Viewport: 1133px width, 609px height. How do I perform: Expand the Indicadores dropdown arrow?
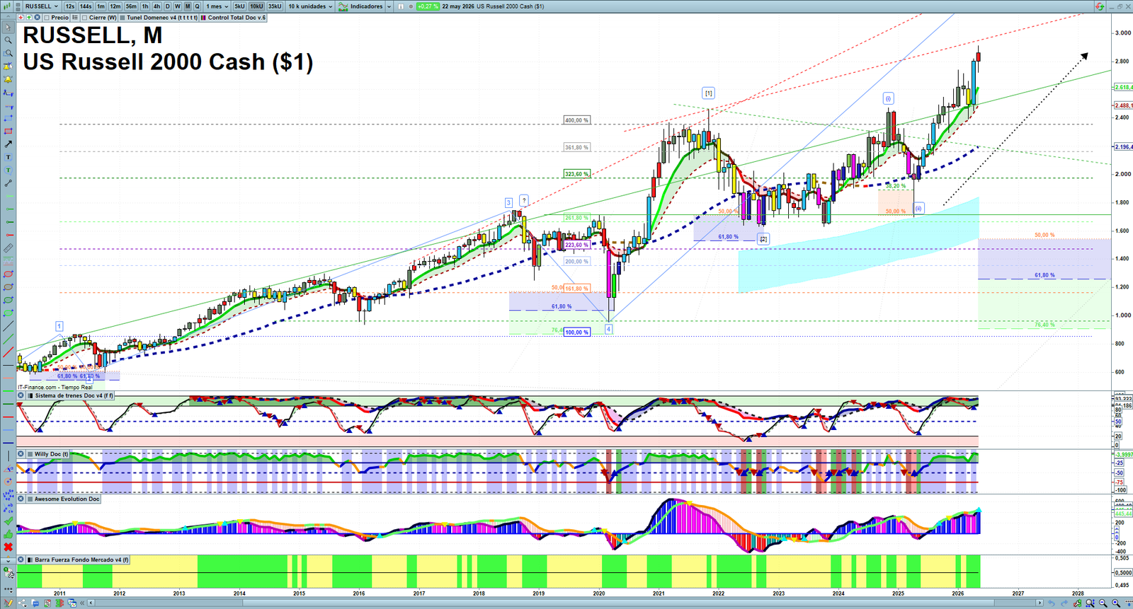[389, 6]
